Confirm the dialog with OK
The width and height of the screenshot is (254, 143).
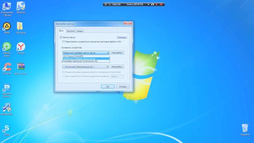click(x=108, y=87)
